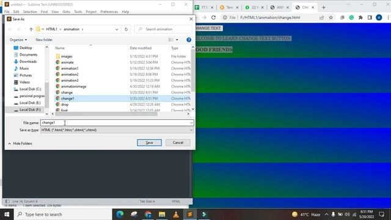The image size is (391, 220).
Task: Open the Edit menu in Sublime Text
Action: (16, 12)
